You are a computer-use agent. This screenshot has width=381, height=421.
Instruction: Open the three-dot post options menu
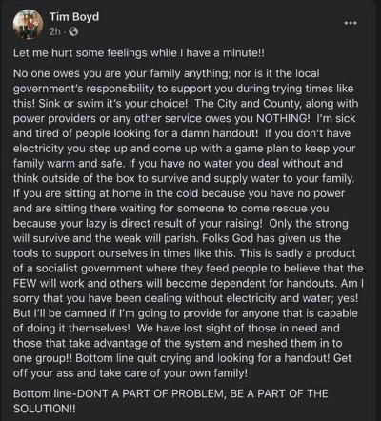point(351,23)
